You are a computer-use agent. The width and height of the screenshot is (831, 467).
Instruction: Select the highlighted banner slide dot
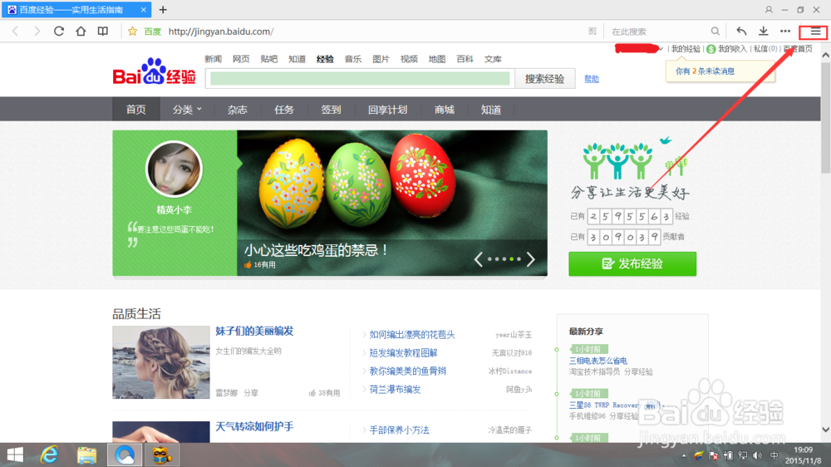(x=511, y=259)
